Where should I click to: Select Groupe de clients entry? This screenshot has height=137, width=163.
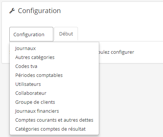(x=54, y=102)
